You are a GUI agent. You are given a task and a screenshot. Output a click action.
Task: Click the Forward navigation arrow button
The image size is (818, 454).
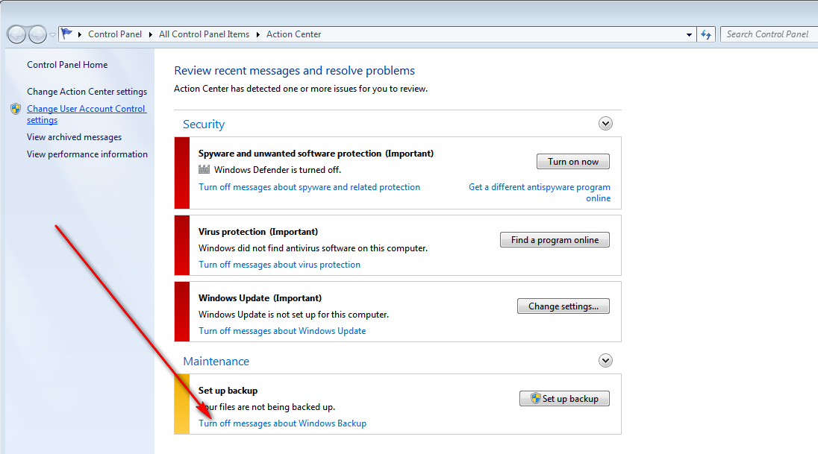point(37,34)
